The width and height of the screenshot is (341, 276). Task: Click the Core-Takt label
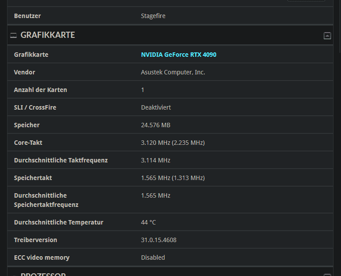coord(28,143)
